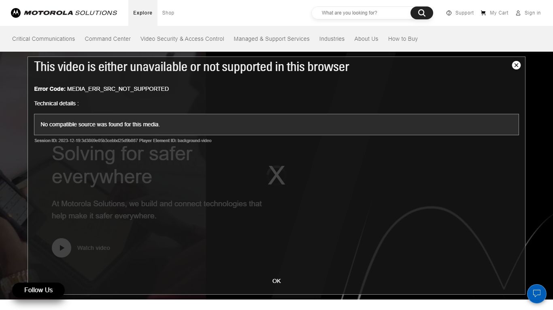The height and width of the screenshot is (310, 553).
Task: Click the Sign in user icon
Action: (518, 13)
